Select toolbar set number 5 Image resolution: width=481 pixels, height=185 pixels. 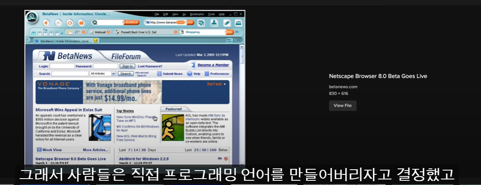[57, 34]
